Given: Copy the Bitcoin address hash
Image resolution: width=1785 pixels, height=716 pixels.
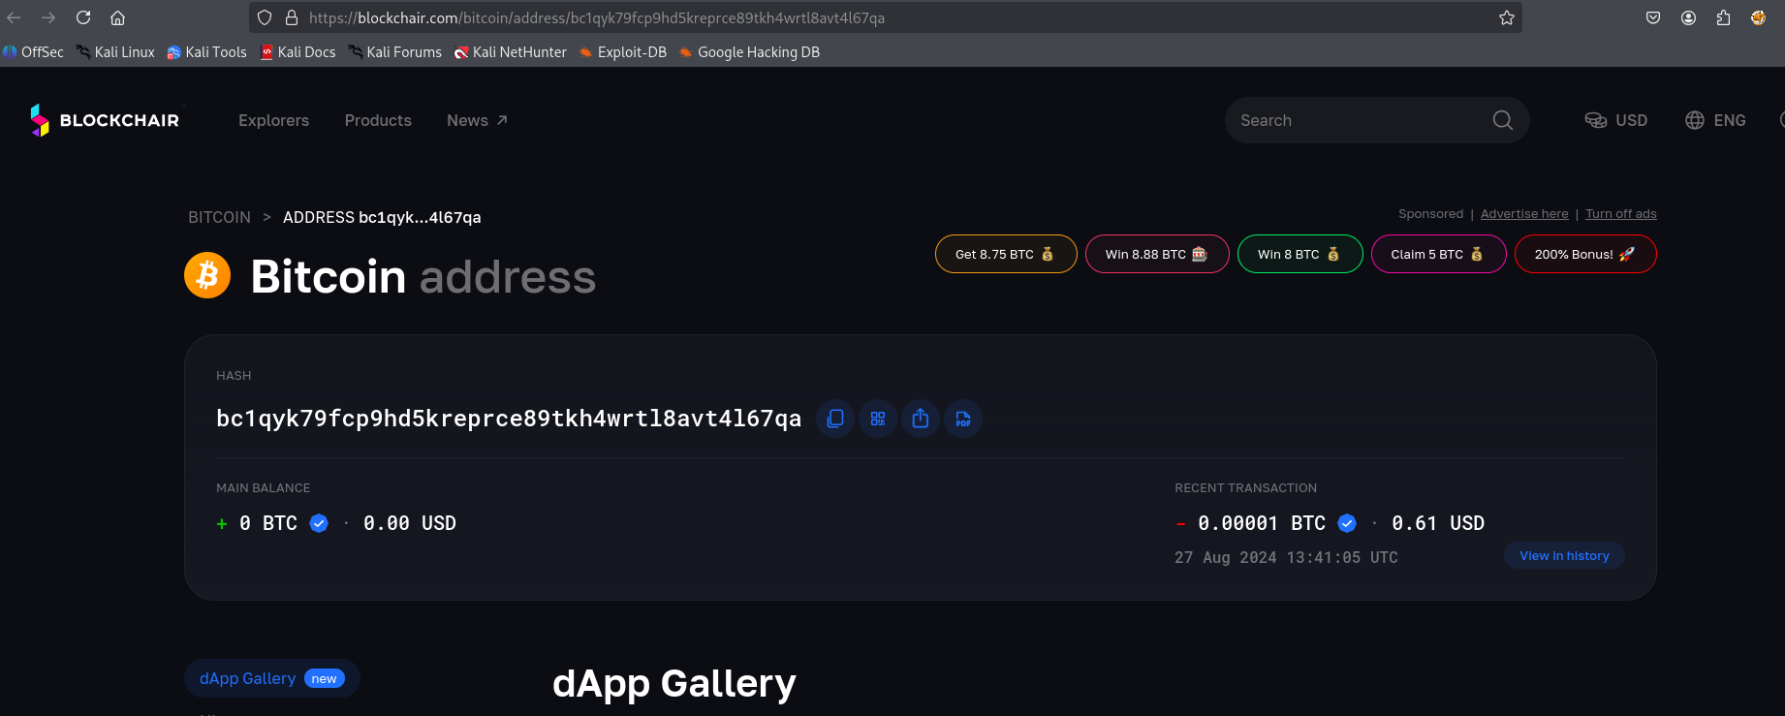Looking at the screenshot, I should (835, 419).
